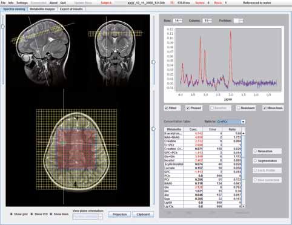
Task: Toggle the Phased checkbox
Action: coord(188,108)
